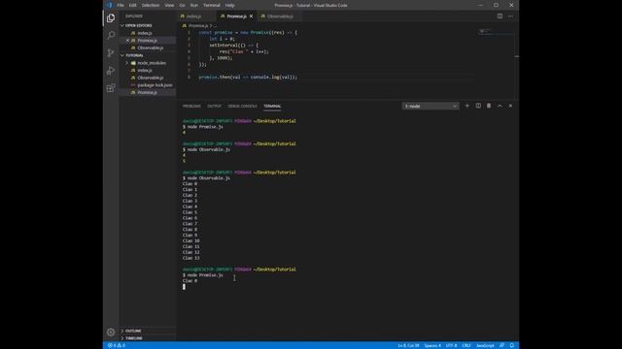This screenshot has height=349, width=622.
Task: Open the Run and Debug view
Action: (x=111, y=71)
